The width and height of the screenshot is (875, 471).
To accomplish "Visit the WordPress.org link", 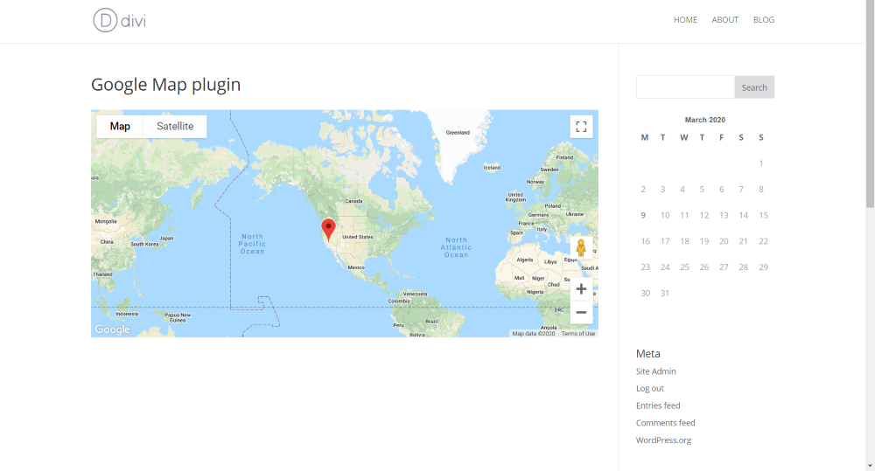I will pyautogui.click(x=663, y=440).
